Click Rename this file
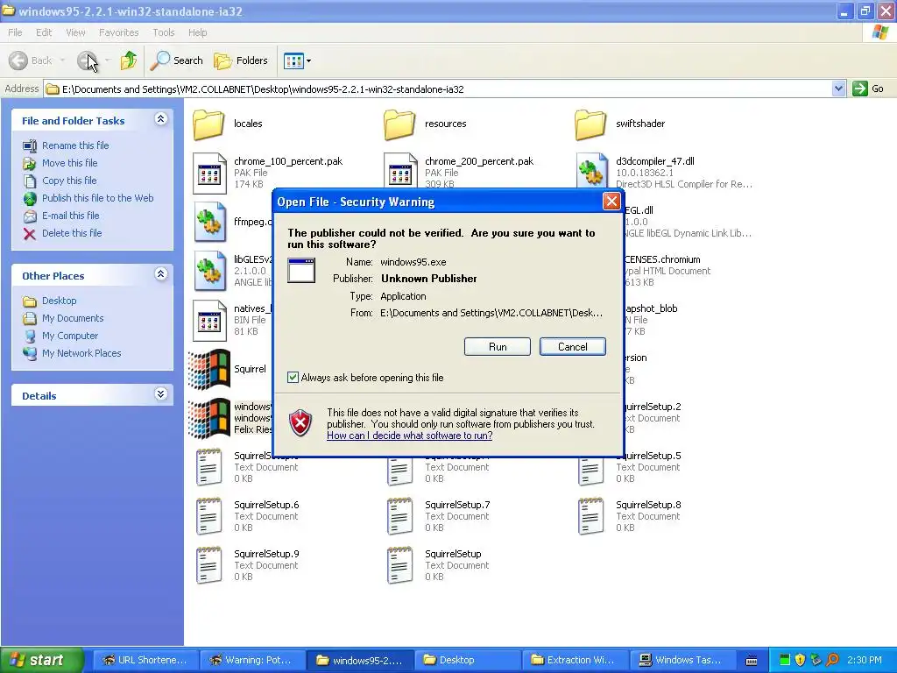This screenshot has height=673, width=897. point(75,145)
